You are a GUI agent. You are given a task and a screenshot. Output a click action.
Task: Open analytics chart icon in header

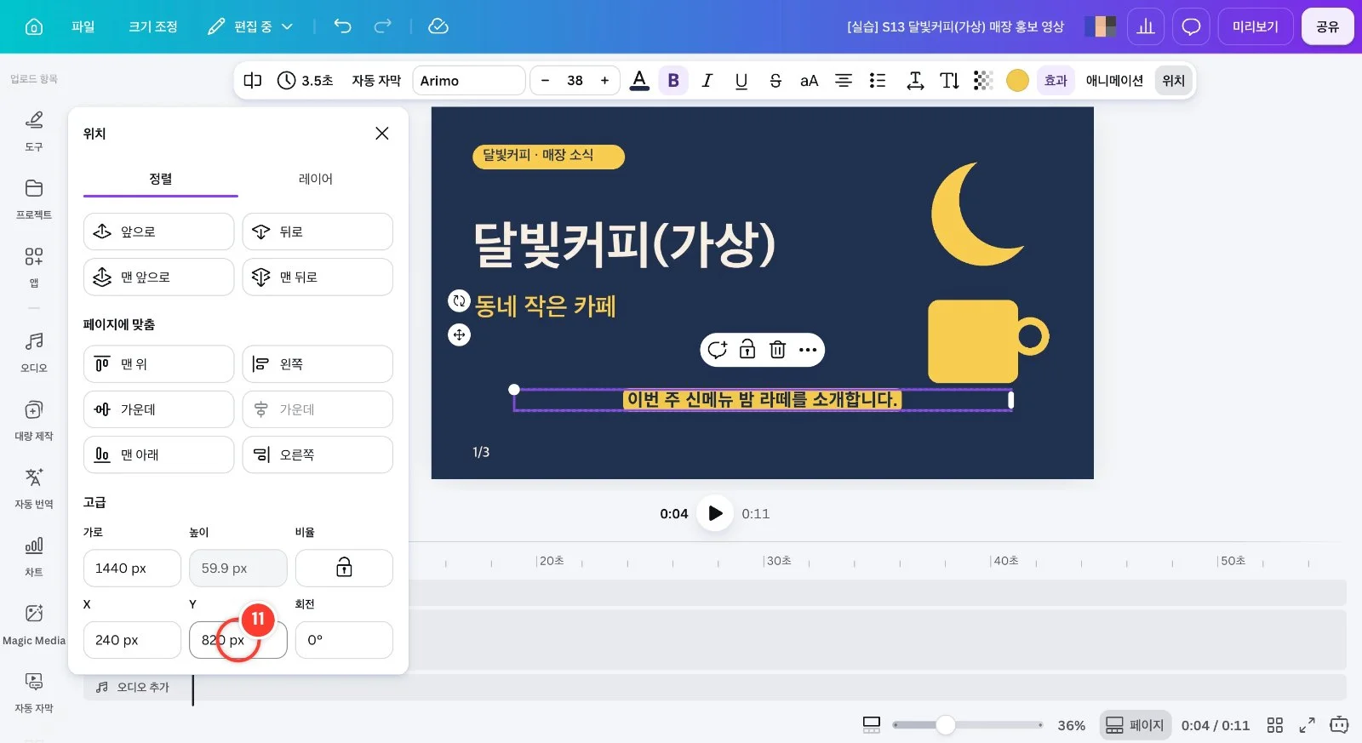[1146, 26]
